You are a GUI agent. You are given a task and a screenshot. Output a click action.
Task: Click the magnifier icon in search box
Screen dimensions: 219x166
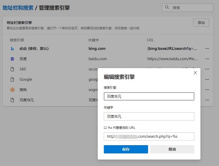pyautogui.click(x=167, y=7)
